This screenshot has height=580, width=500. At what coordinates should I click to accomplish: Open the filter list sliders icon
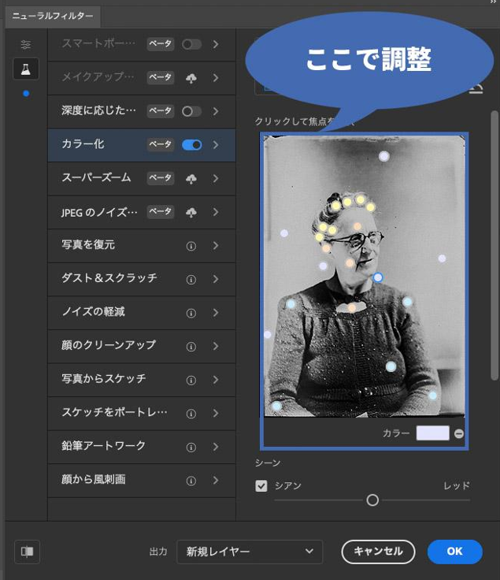point(25,45)
